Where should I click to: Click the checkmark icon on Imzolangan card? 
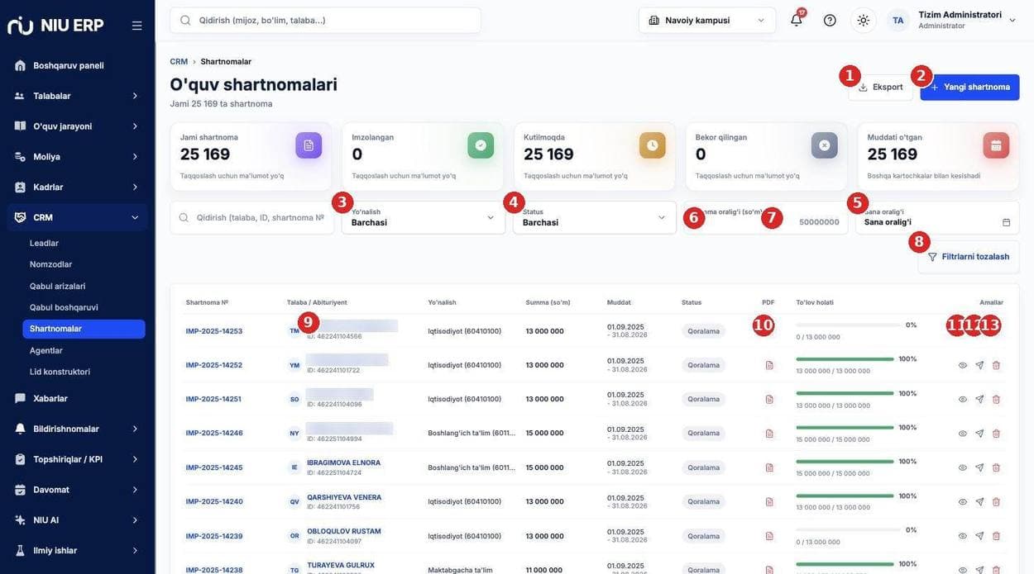(481, 145)
